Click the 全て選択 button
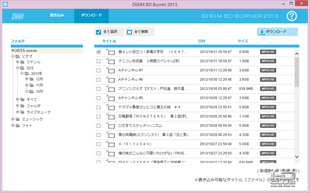Viewport: 310px width, 193px height. [109, 32]
